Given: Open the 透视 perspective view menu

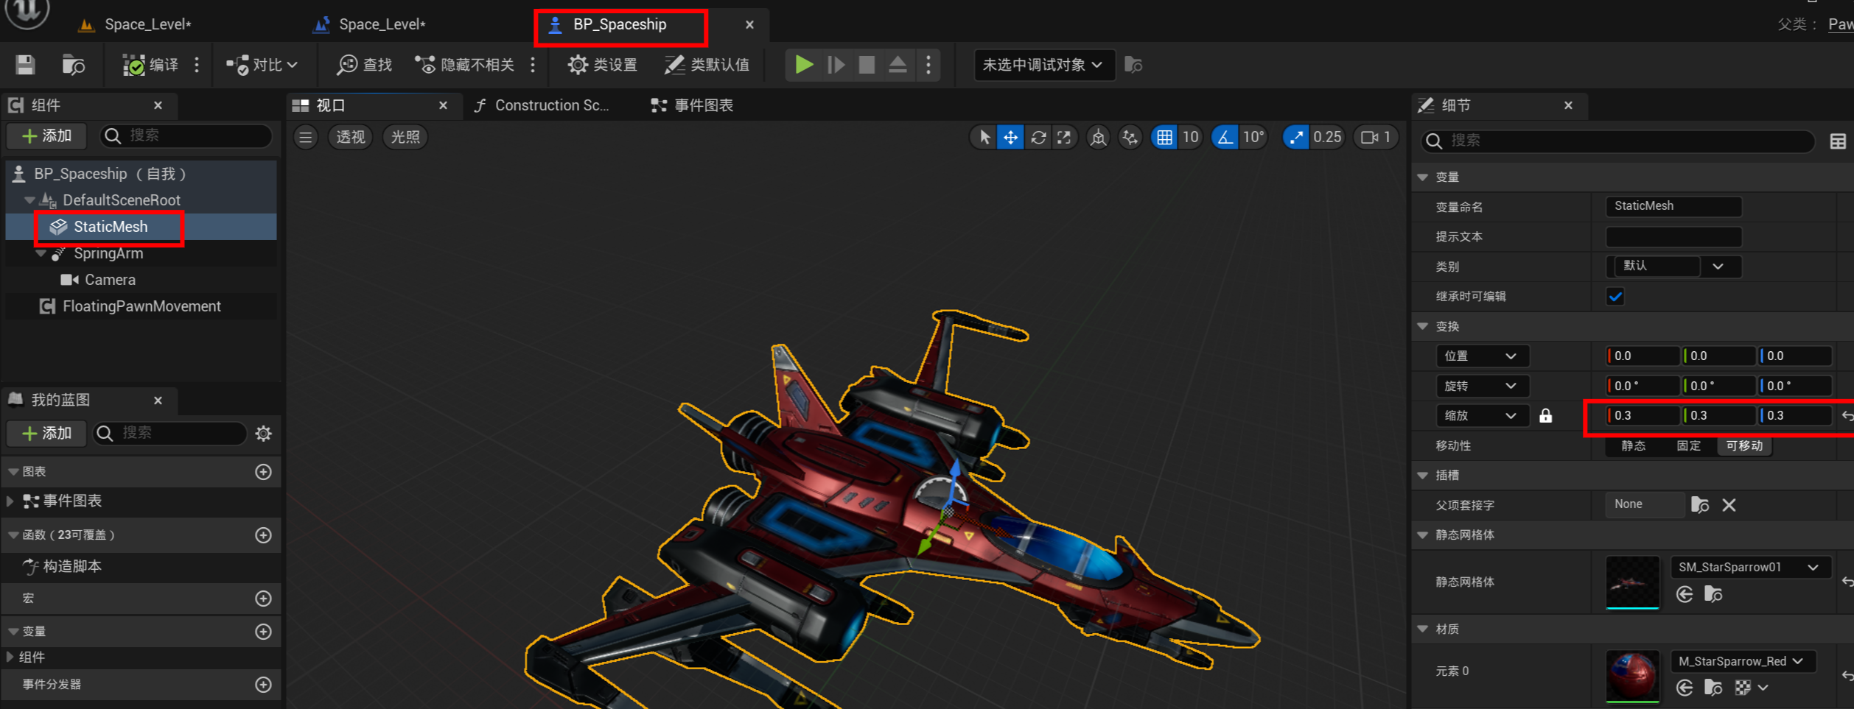Looking at the screenshot, I should 351,137.
